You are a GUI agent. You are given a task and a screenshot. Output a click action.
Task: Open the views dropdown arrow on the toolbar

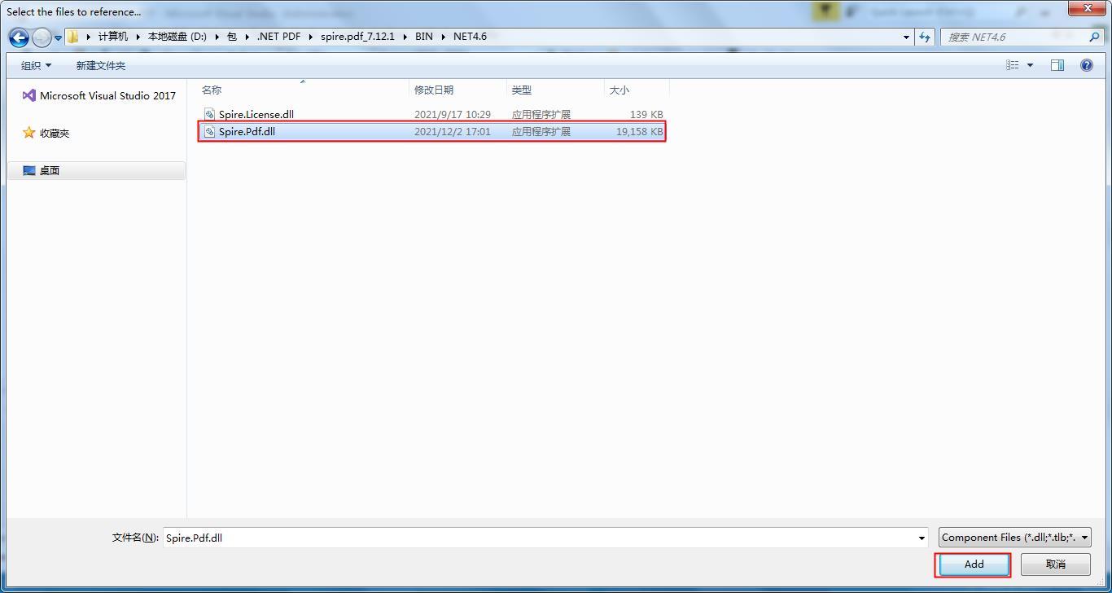(x=1030, y=64)
